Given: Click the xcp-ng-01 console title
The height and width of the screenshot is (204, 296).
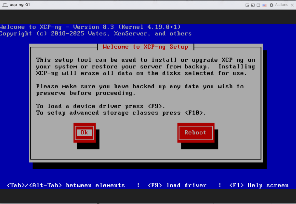Looking at the screenshot, I should 20,5.
